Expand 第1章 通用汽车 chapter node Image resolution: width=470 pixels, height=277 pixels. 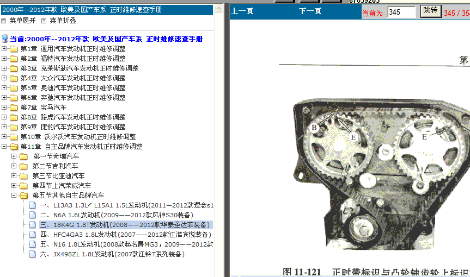(x=4, y=49)
